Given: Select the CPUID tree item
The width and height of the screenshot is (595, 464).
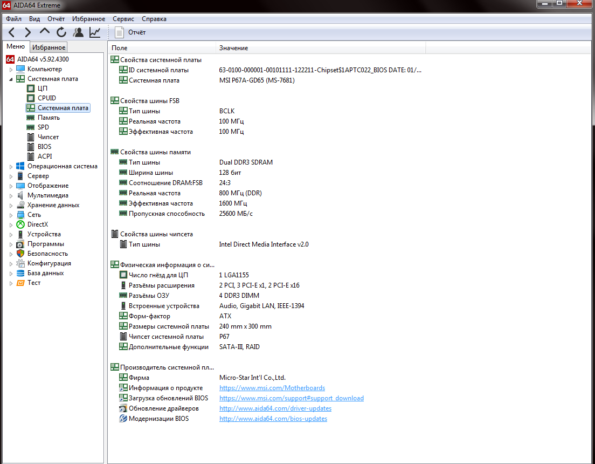Looking at the screenshot, I should click(47, 98).
